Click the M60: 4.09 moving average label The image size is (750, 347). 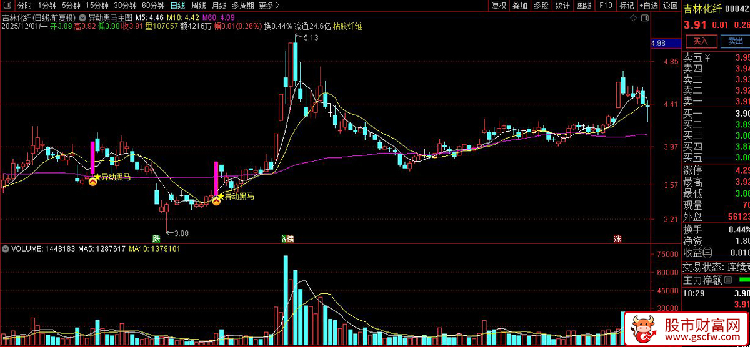coord(219,17)
